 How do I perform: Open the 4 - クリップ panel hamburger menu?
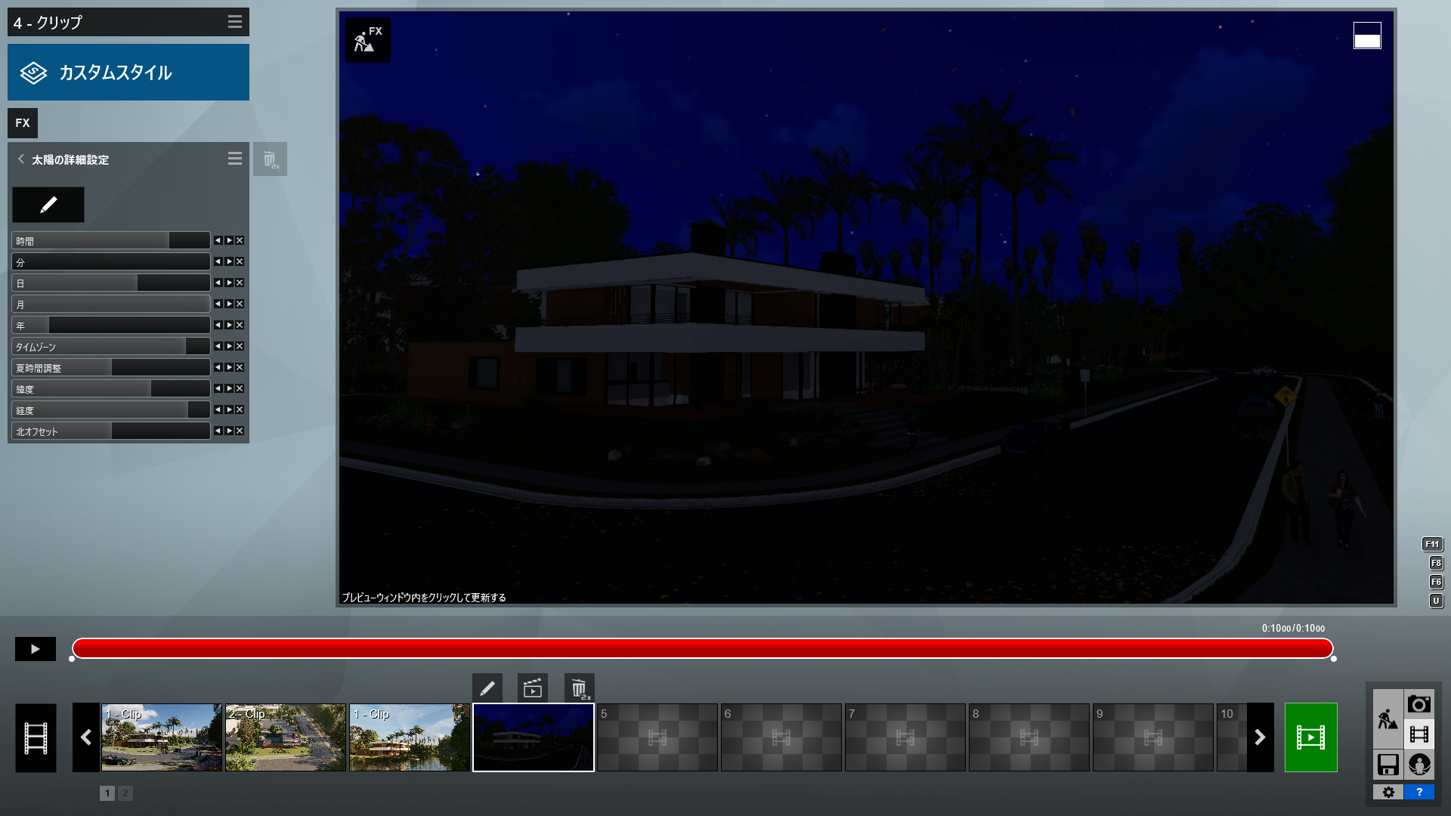pos(235,22)
